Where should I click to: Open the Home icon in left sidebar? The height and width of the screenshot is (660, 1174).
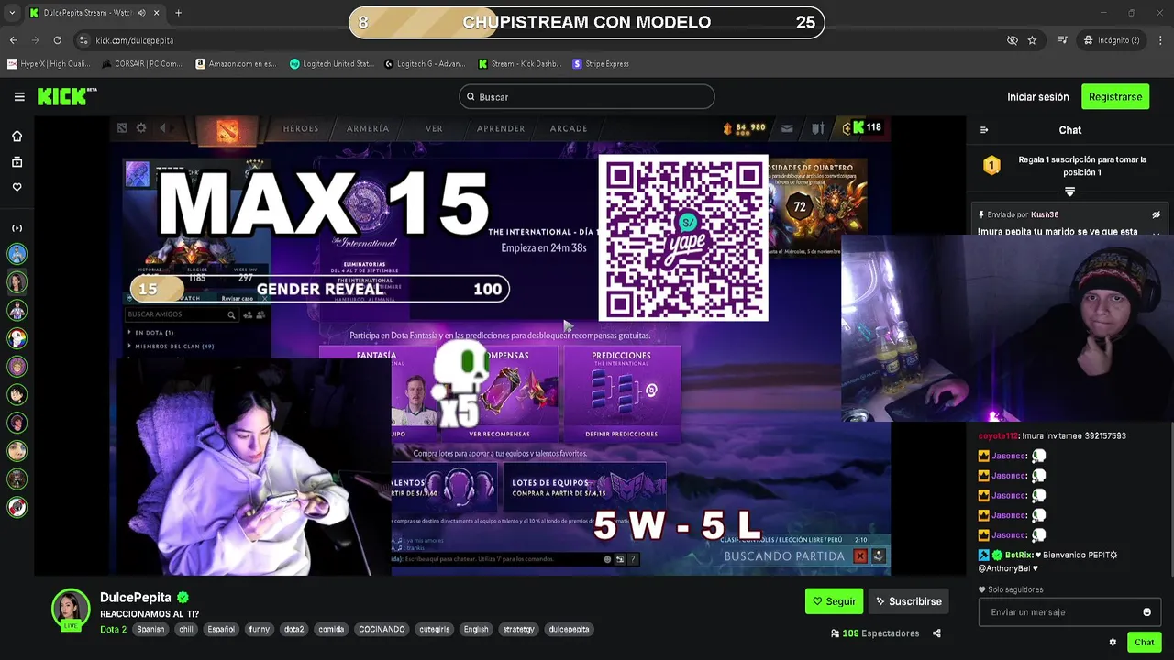(x=17, y=137)
